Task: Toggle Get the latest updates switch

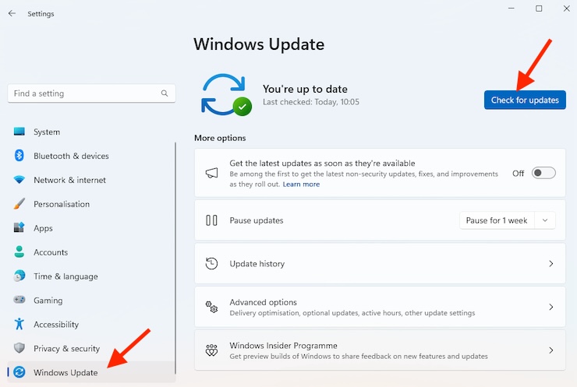Action: [x=543, y=173]
